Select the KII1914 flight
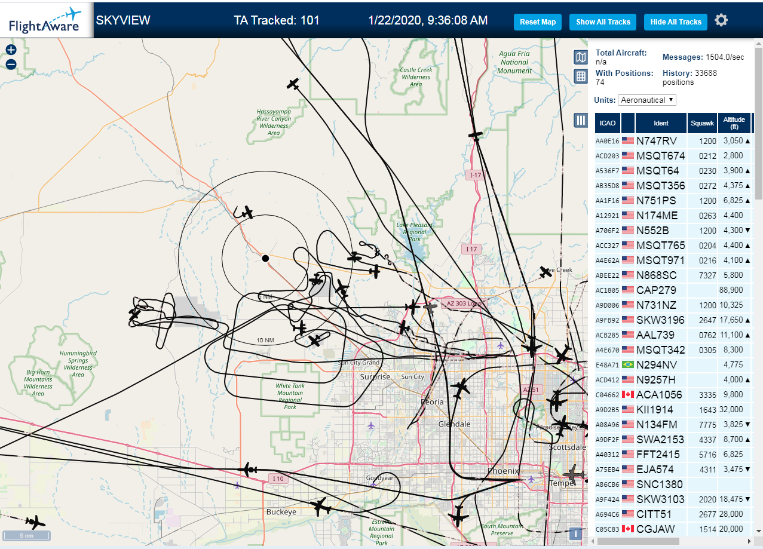This screenshot has height=549, width=763. [673, 410]
